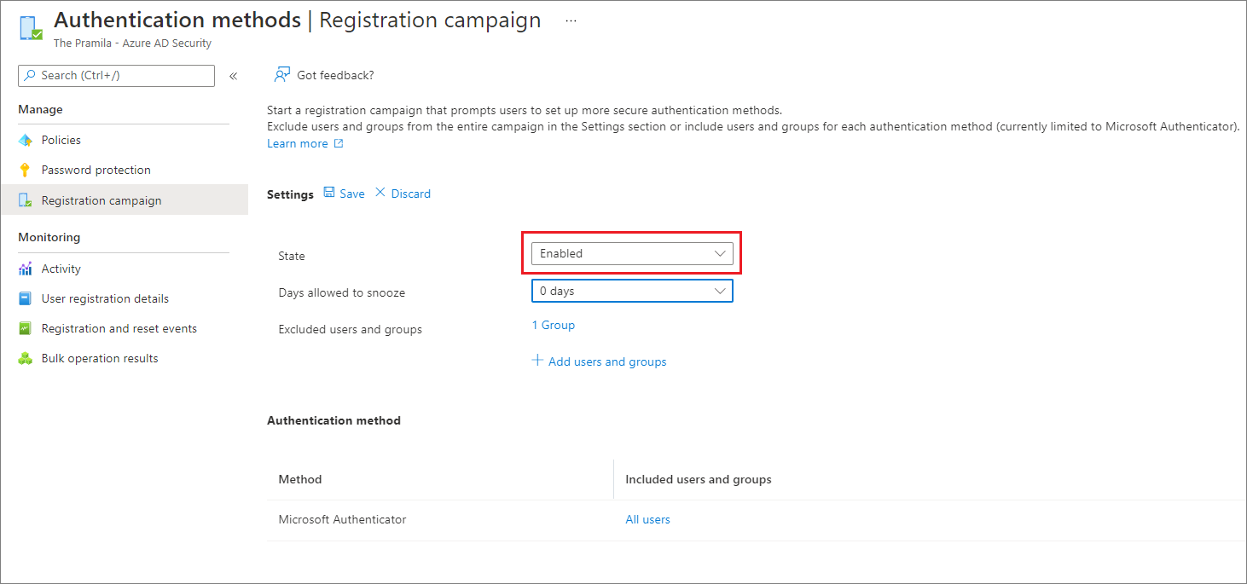The width and height of the screenshot is (1247, 584).
Task: Open the 1 Group excluded users link
Action: tap(553, 325)
